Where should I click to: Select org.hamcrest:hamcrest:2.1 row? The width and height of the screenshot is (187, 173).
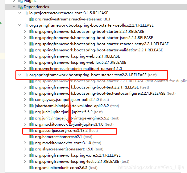point(96,137)
